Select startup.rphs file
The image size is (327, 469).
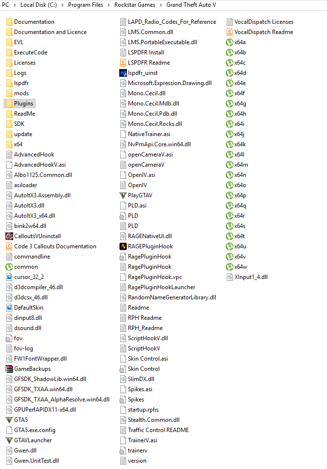coord(139,410)
